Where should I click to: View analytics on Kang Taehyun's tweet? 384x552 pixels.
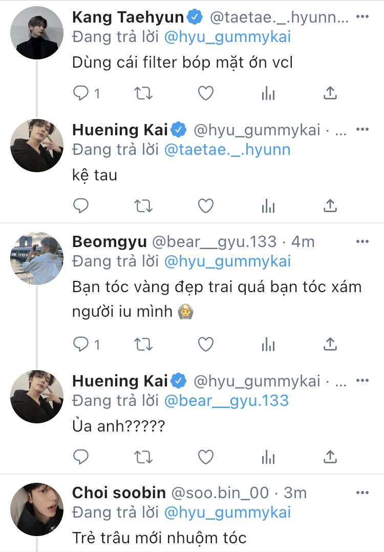[268, 93]
